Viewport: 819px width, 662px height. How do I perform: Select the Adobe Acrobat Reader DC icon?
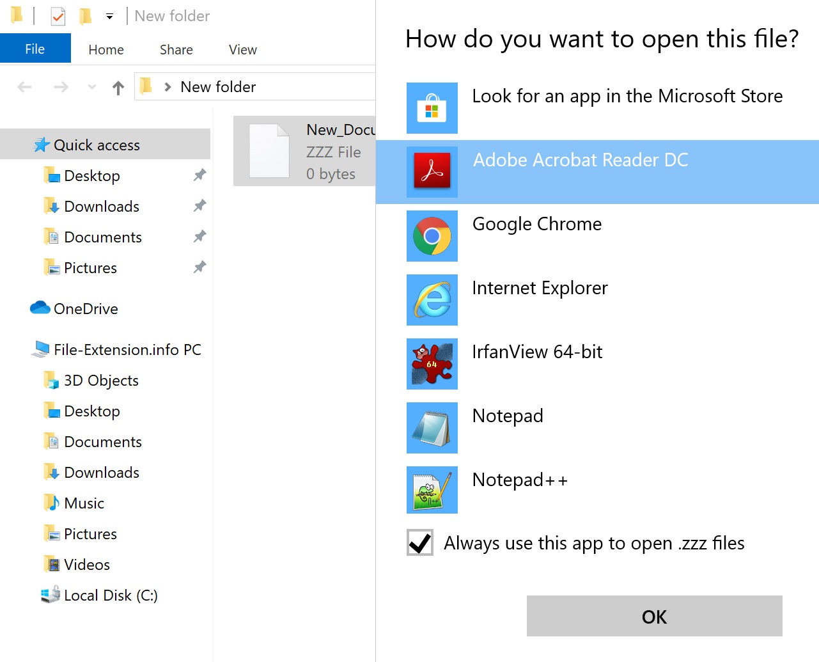click(432, 172)
